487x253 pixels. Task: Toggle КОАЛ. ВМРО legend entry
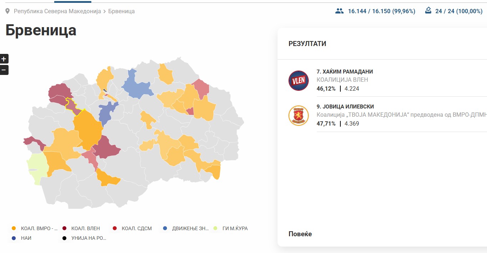coord(35,228)
